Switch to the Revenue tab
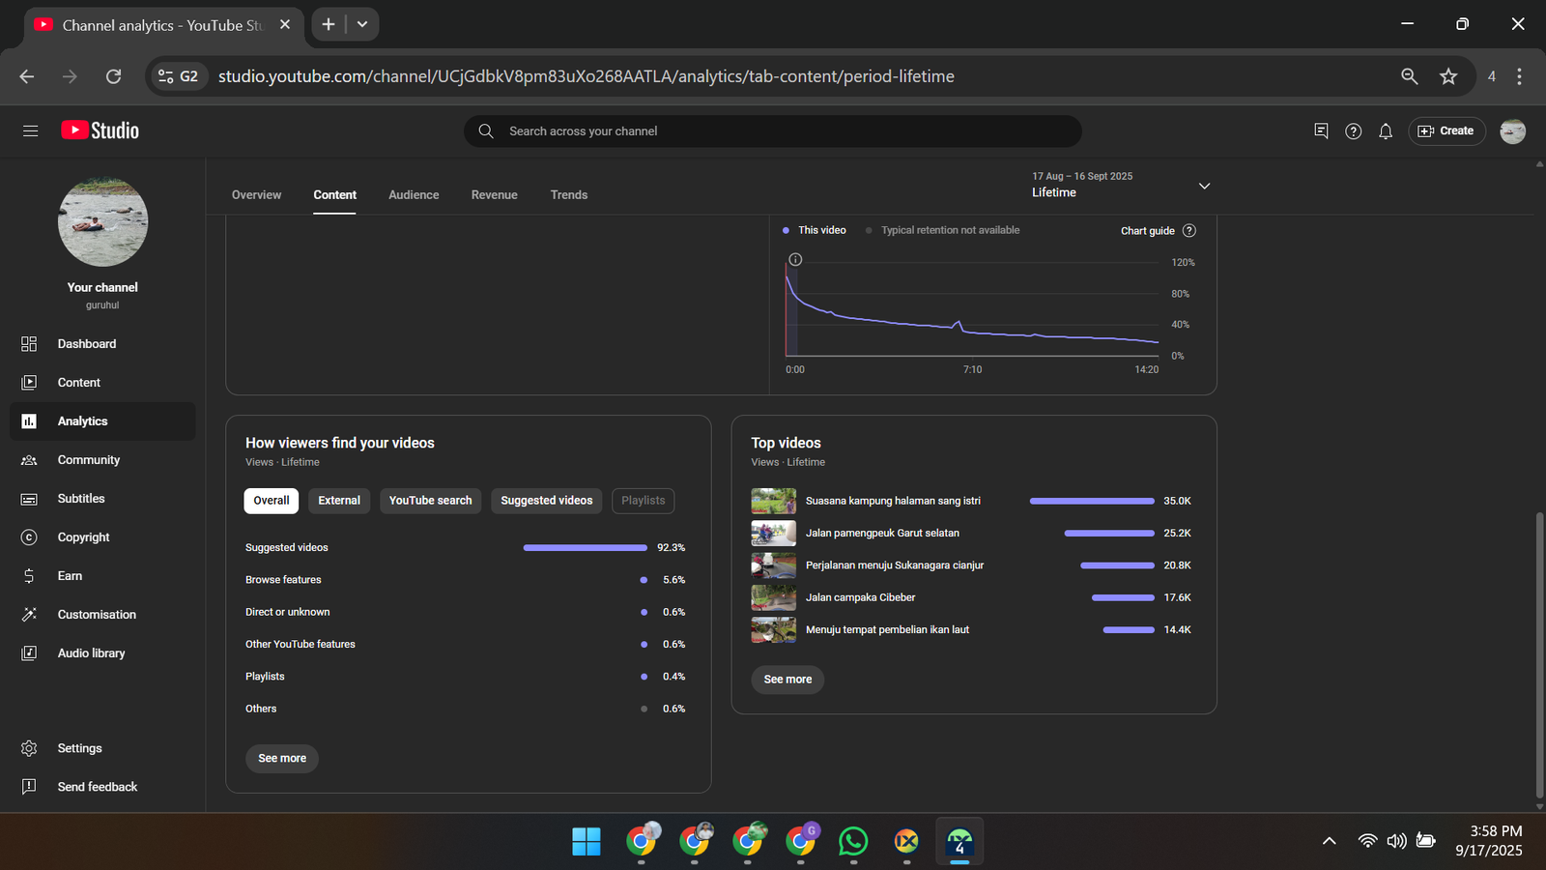 (x=494, y=195)
